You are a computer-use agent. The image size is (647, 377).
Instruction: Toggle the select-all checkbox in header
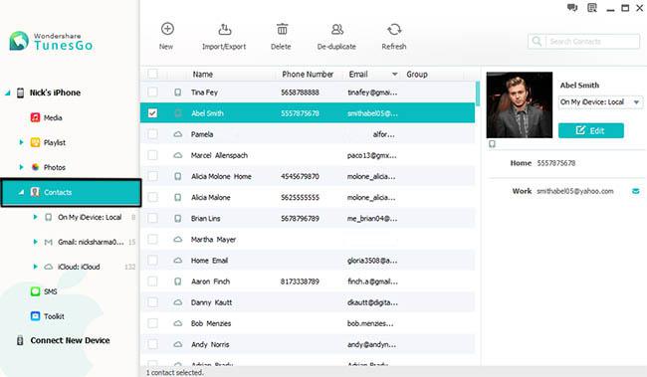click(x=152, y=74)
